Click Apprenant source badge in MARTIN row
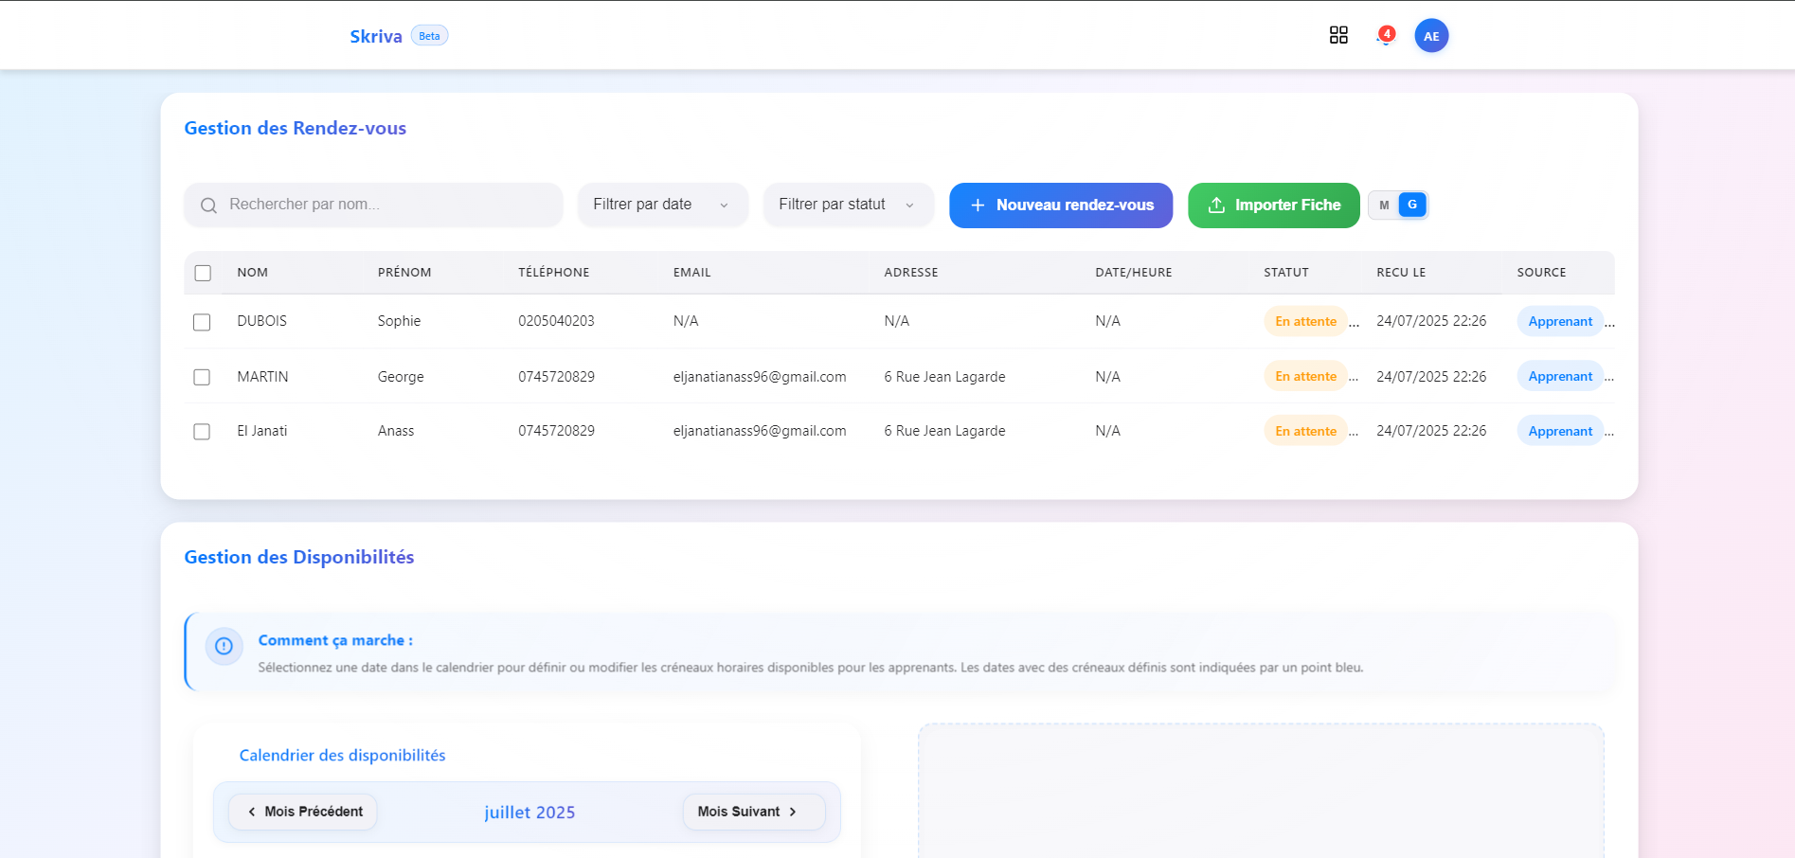 click(x=1560, y=376)
